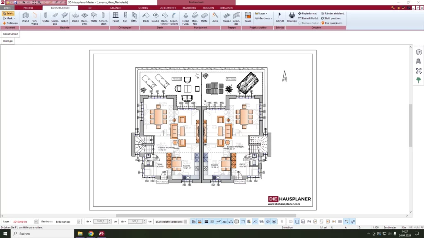424x238 pixels.
Task: Click Optionen in Auswahl group
Action: [10, 23]
